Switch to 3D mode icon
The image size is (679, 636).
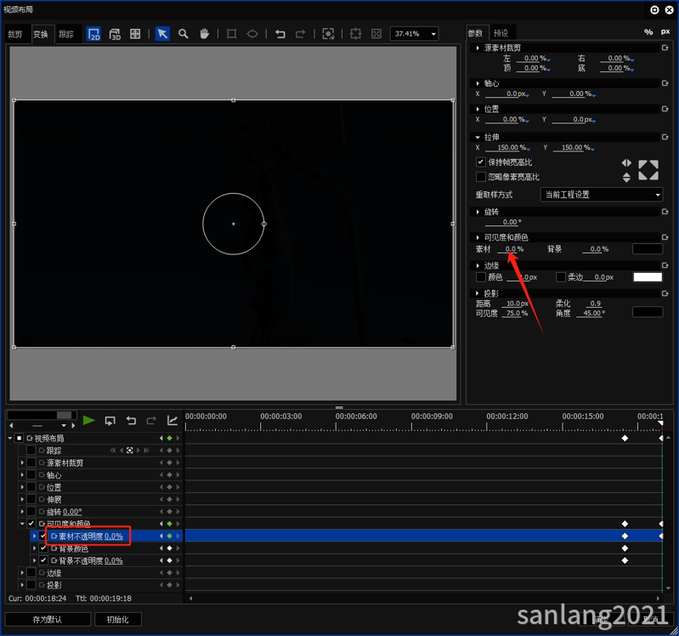pos(115,34)
